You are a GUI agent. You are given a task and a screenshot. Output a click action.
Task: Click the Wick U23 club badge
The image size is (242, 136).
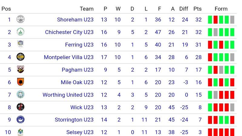pyautogui.click(x=21, y=107)
